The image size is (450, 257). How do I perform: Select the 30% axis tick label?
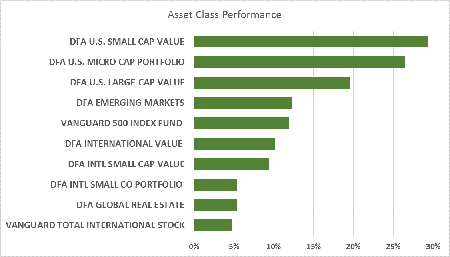(433, 245)
